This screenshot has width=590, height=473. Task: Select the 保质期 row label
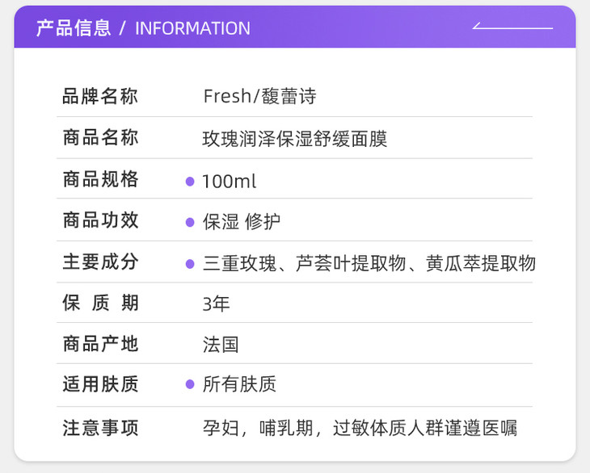pos(100,303)
